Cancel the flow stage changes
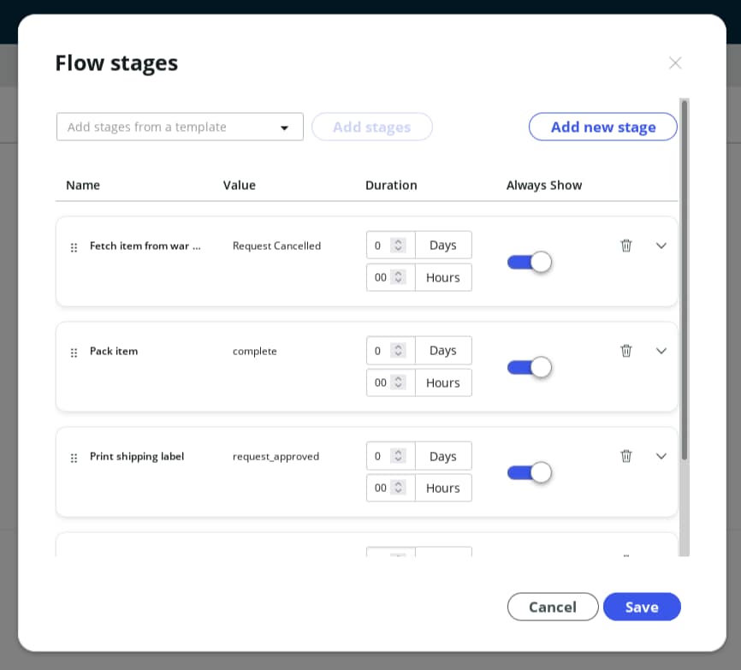Screen dimensions: 741x670 pos(553,607)
